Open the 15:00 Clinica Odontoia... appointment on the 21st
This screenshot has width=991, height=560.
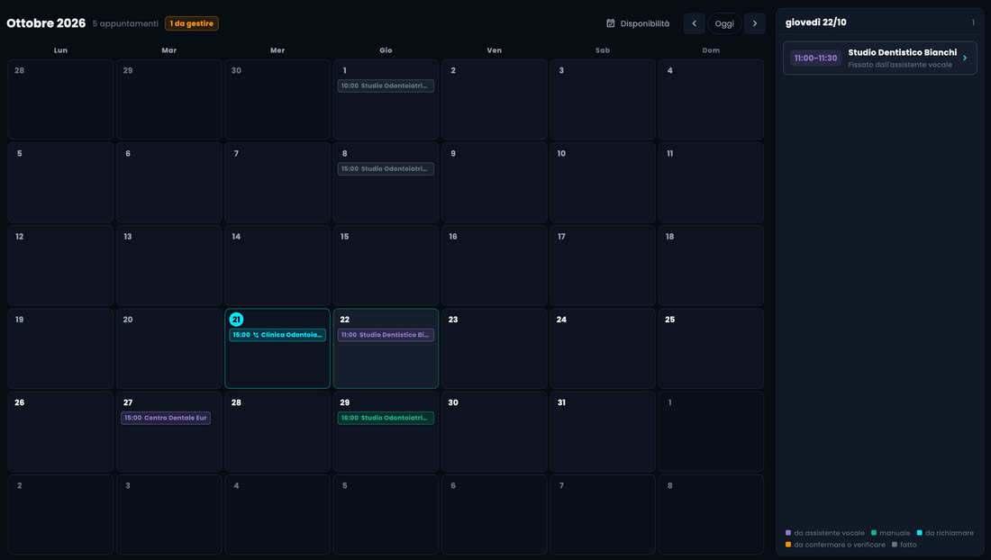tap(277, 335)
